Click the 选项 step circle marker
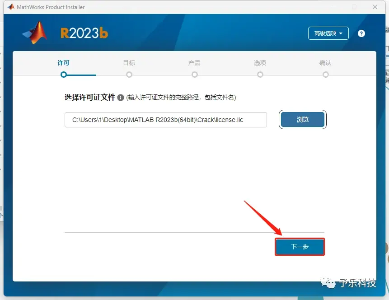 (260, 75)
